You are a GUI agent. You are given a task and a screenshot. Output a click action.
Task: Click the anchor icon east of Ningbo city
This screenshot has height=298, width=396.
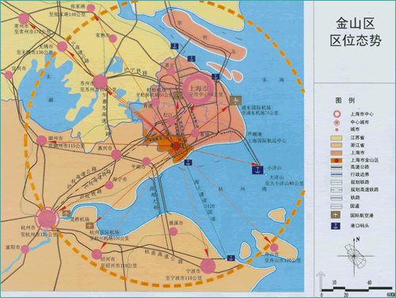click(231, 258)
